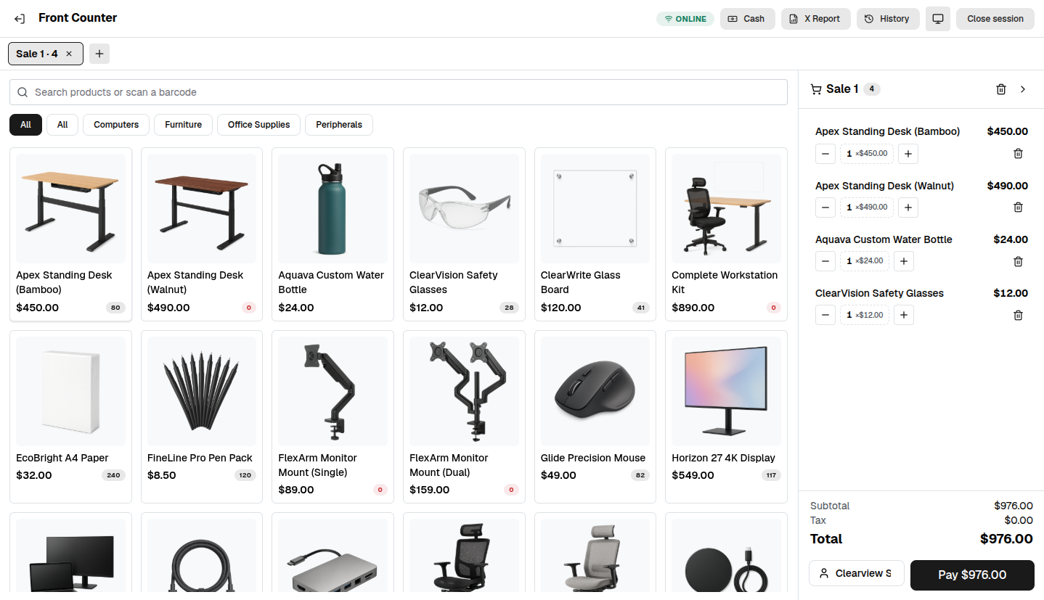
Task: Add Horizon 27 4K Display product
Action: [x=726, y=416]
